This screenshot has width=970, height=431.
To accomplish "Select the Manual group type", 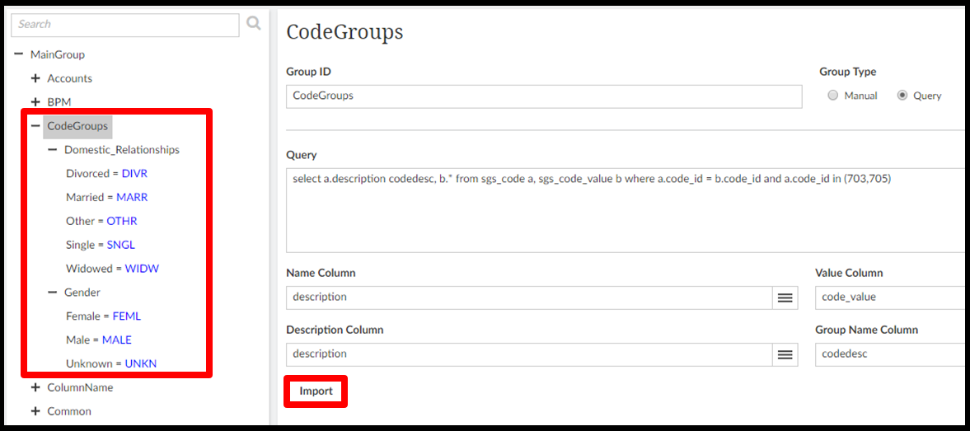I will point(832,96).
